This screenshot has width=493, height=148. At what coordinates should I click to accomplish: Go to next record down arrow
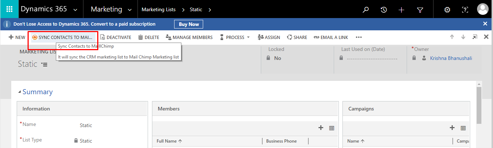(x=463, y=37)
